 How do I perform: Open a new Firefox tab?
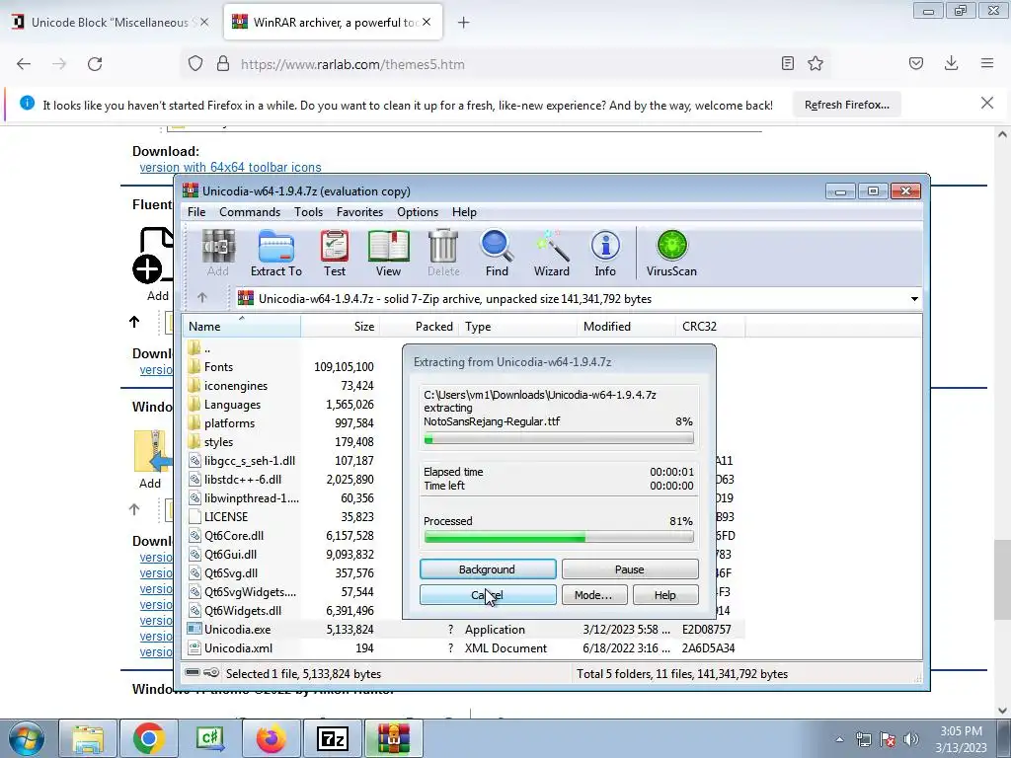tap(464, 23)
